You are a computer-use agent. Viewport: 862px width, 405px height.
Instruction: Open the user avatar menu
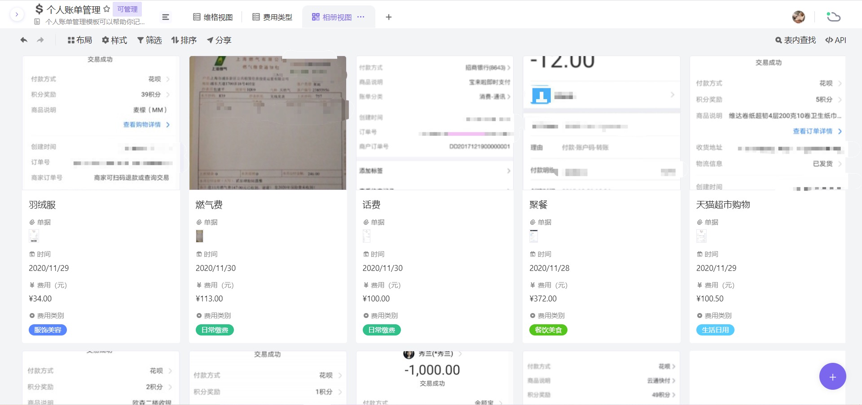pos(799,17)
